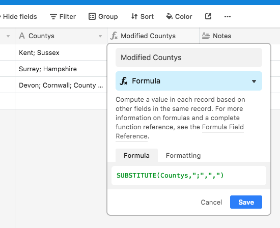Select the Formula tab

coord(136,156)
